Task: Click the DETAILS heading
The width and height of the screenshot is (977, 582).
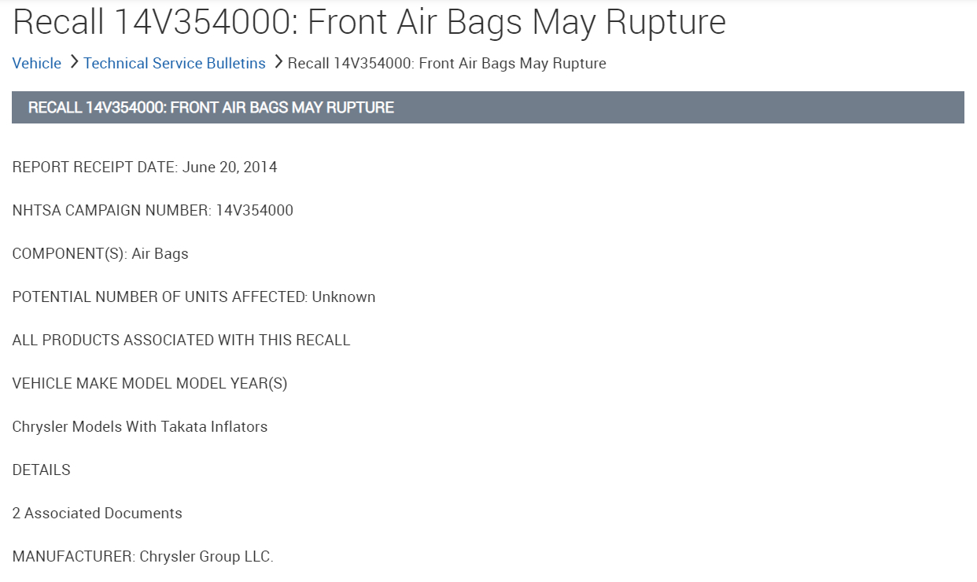Action: coord(41,470)
